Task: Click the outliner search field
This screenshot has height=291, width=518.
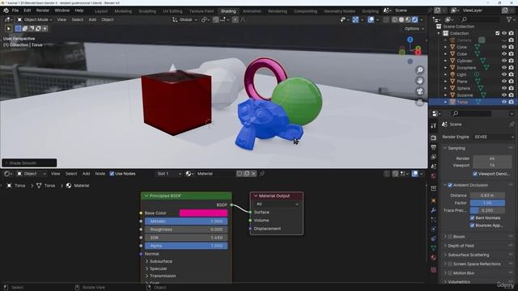Action: pos(479,19)
